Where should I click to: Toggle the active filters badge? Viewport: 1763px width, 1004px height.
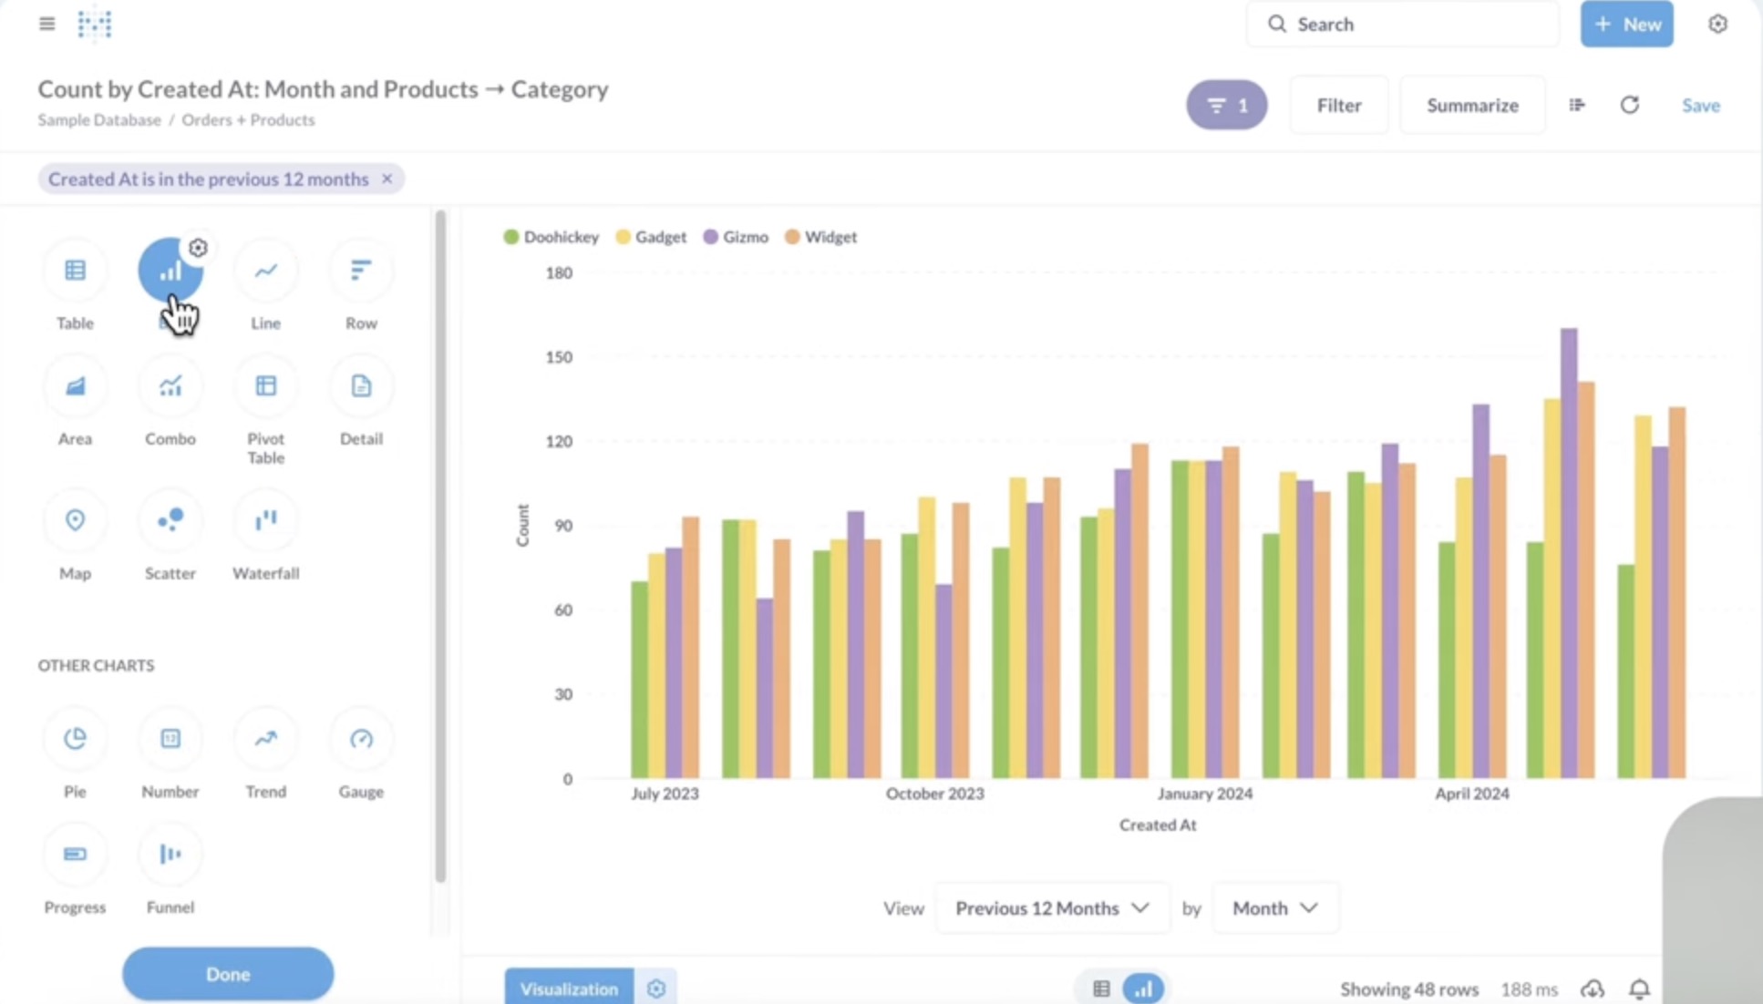tap(1226, 106)
